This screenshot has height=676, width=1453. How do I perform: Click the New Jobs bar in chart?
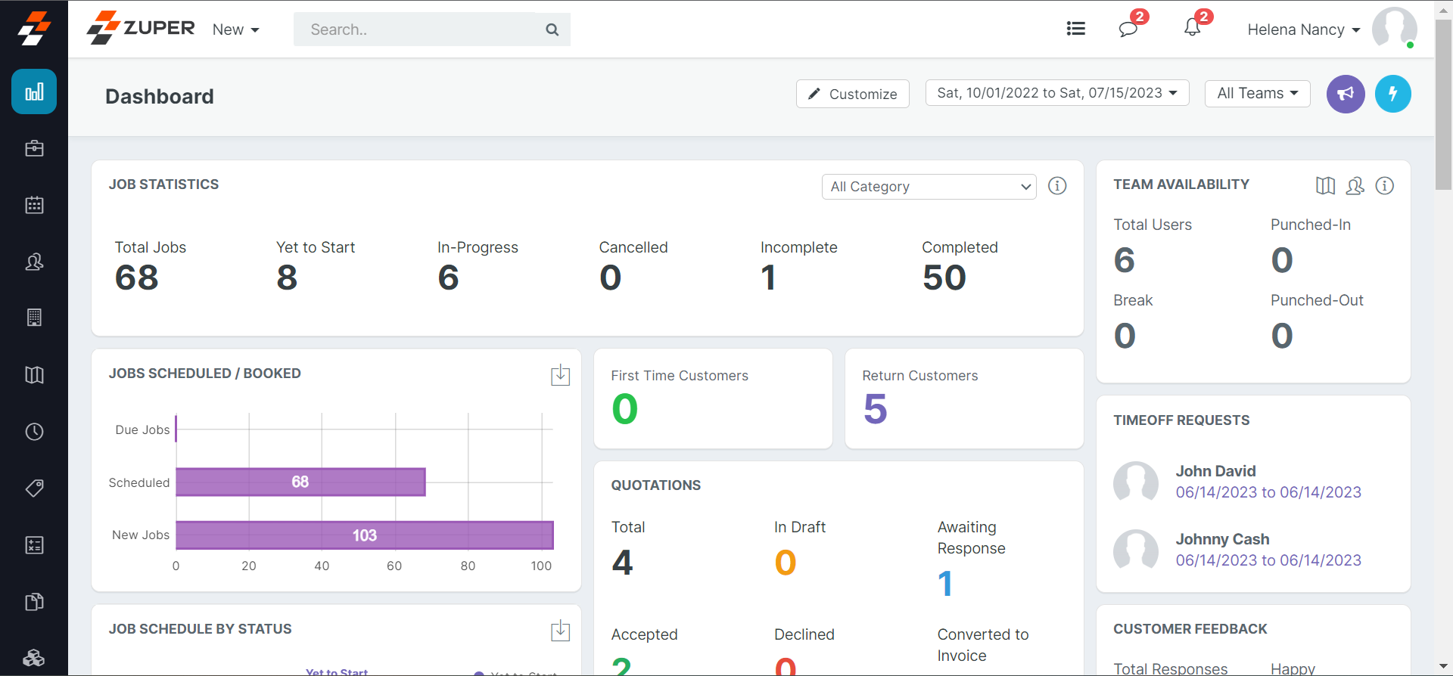[364, 535]
